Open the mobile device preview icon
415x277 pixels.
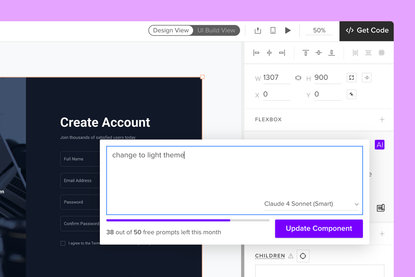point(273,30)
